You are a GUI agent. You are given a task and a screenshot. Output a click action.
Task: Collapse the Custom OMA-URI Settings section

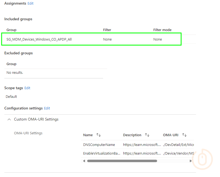coord(9,119)
